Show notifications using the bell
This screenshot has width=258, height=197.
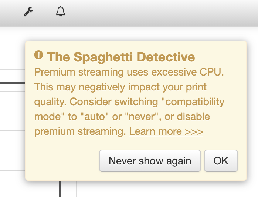61,11
